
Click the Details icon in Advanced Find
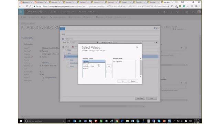coord(63,47)
